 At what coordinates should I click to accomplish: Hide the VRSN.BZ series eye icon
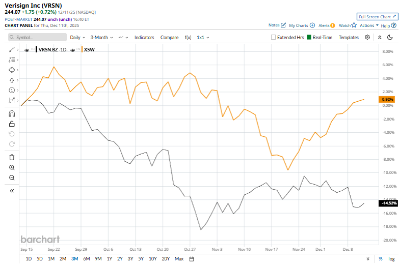click(x=26, y=50)
